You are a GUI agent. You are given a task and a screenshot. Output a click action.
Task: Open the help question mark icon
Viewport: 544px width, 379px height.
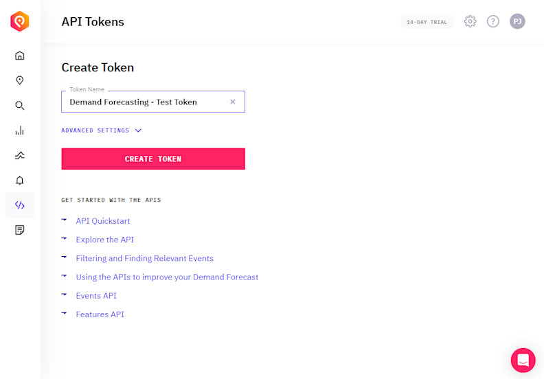tap(493, 21)
